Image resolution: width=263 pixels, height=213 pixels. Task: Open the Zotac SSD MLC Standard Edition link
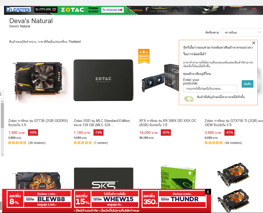(x=102, y=123)
